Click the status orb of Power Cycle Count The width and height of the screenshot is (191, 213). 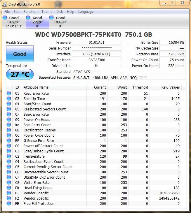click(x=9, y=135)
